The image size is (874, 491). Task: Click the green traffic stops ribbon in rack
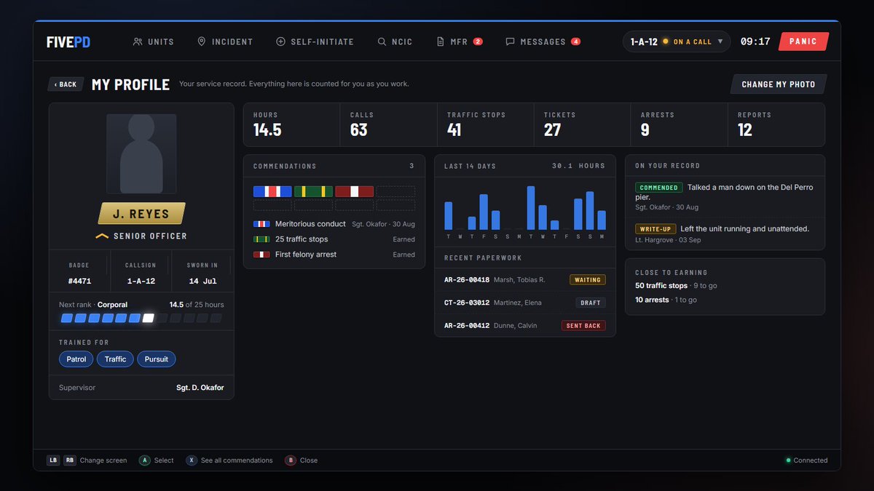(x=313, y=191)
